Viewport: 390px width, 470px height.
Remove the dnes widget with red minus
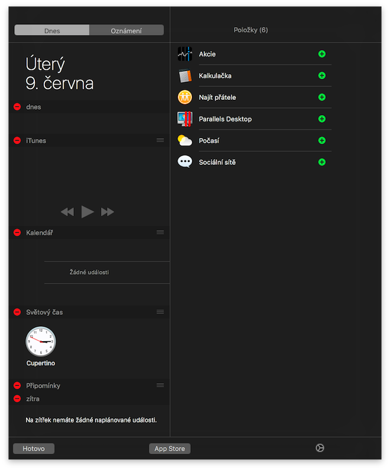coord(17,107)
